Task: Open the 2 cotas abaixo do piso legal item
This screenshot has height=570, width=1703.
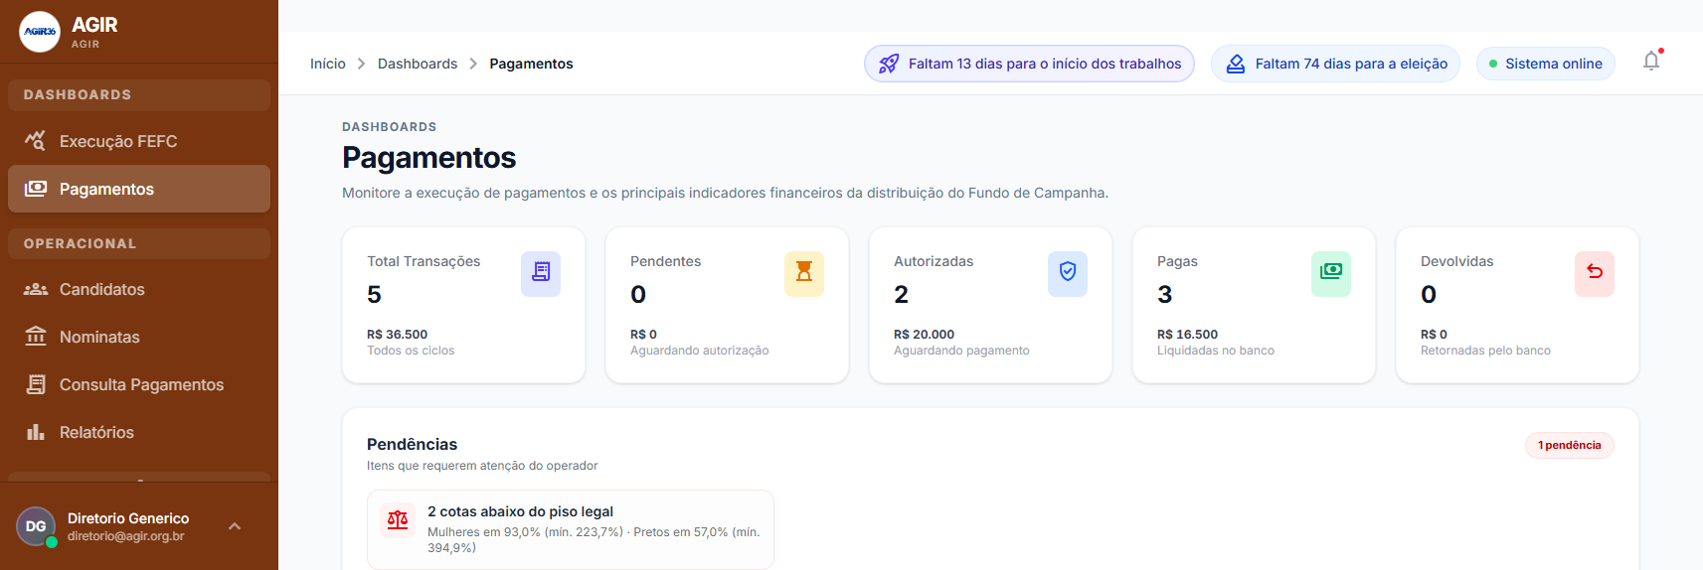Action: (571, 530)
